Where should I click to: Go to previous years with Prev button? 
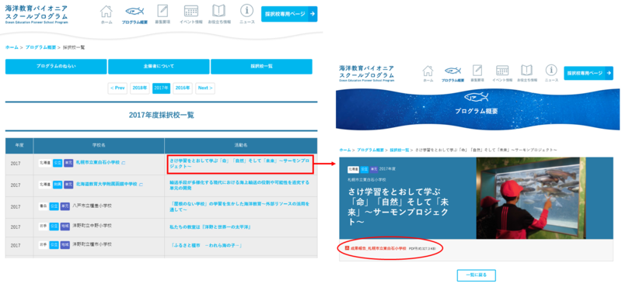(x=118, y=88)
